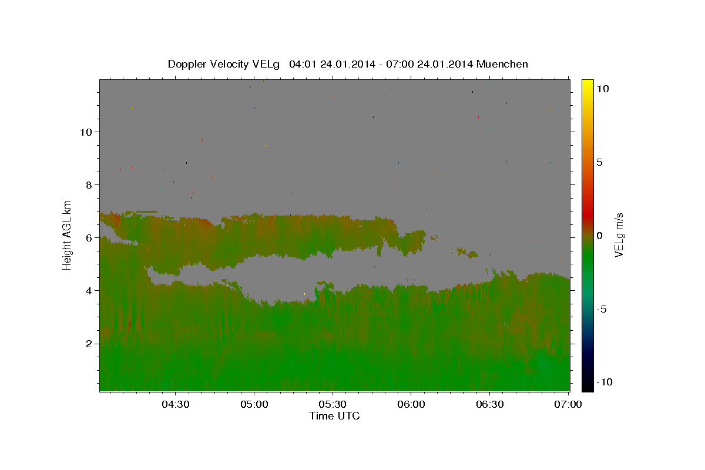Click the height tick label 2
This screenshot has height=470, width=705.
[x=89, y=343]
